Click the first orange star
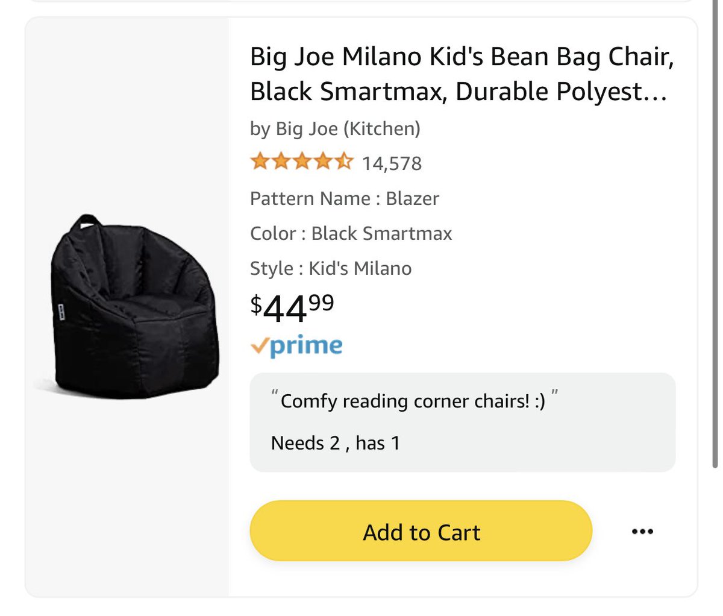The height and width of the screenshot is (616, 723). [260, 162]
